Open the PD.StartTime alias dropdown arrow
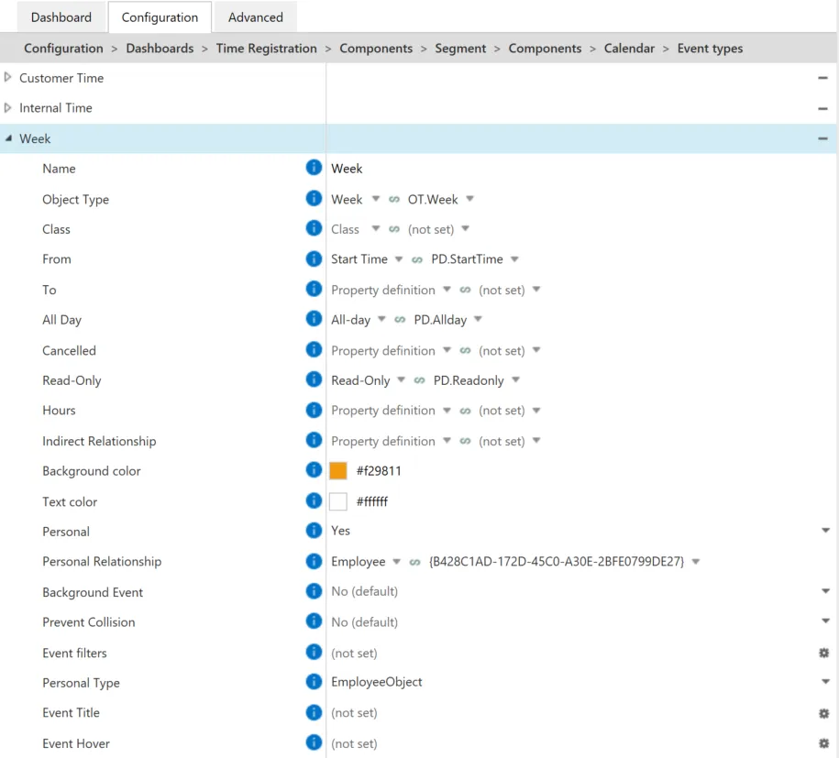This screenshot has height=758, width=839. pyautogui.click(x=514, y=258)
